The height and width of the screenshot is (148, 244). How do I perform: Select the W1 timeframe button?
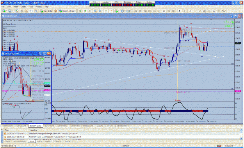point(169,11)
